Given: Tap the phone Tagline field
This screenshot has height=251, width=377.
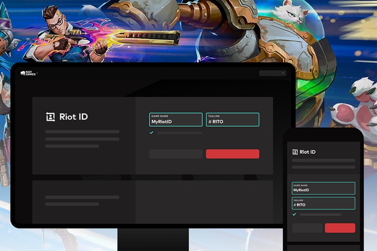Looking at the screenshot, I should click(324, 203).
